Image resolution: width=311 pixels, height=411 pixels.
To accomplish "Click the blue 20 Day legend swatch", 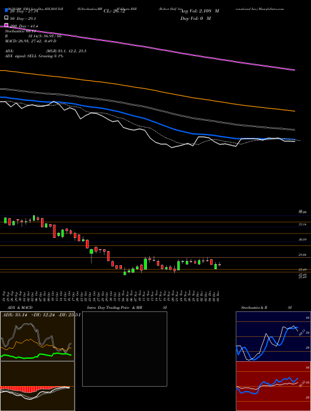I will coord(7,11).
